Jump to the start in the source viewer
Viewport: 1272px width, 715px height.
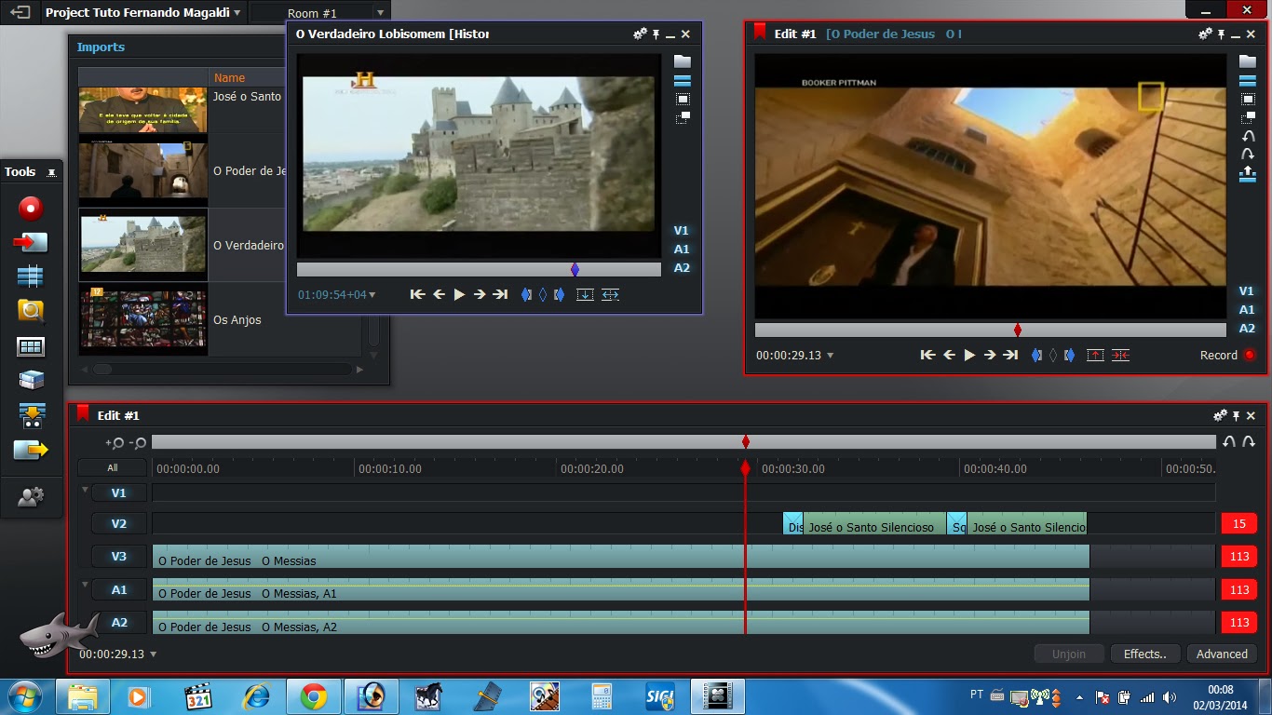pyautogui.click(x=417, y=294)
